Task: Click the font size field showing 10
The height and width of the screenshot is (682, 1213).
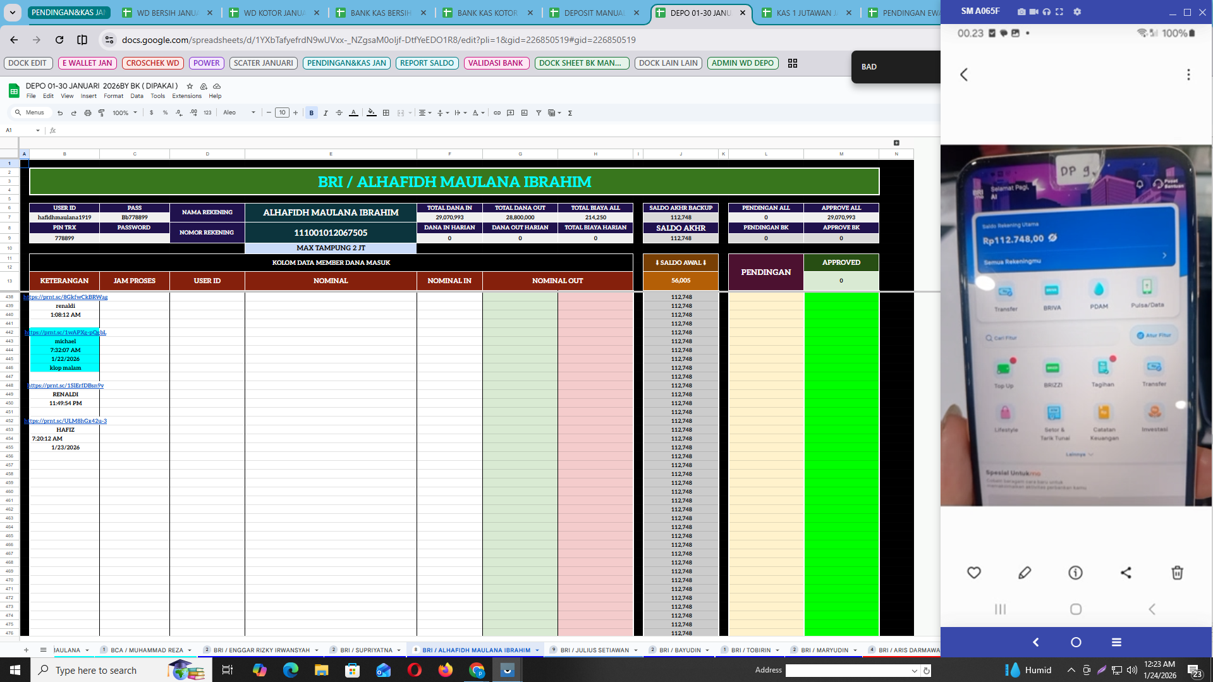Action: click(282, 113)
